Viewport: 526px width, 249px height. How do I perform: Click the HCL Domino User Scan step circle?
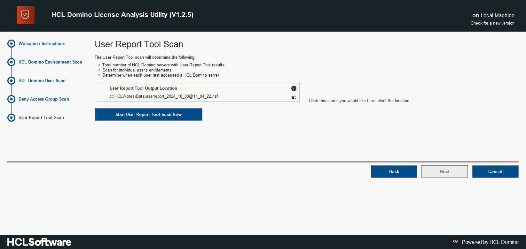tap(11, 80)
